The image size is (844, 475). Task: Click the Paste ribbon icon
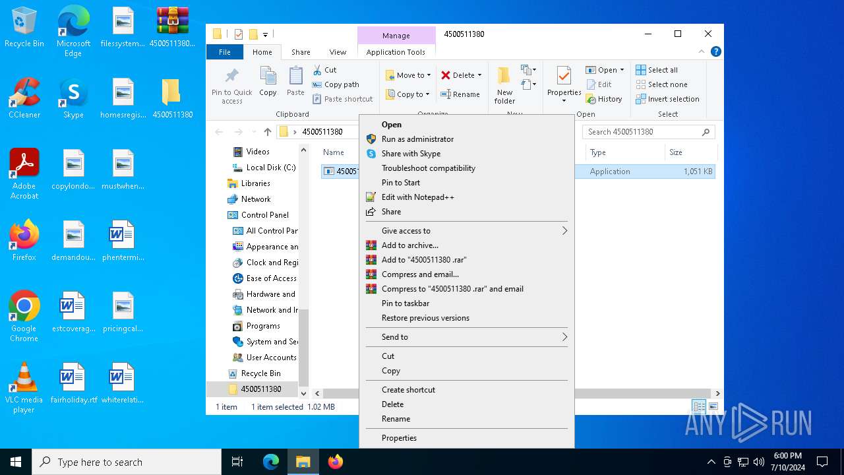pos(295,76)
